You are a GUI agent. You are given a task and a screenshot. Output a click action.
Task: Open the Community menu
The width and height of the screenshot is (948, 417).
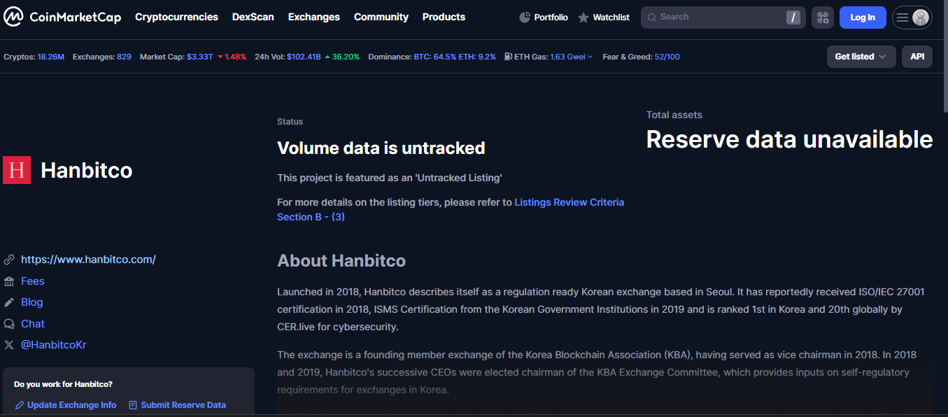pos(381,17)
